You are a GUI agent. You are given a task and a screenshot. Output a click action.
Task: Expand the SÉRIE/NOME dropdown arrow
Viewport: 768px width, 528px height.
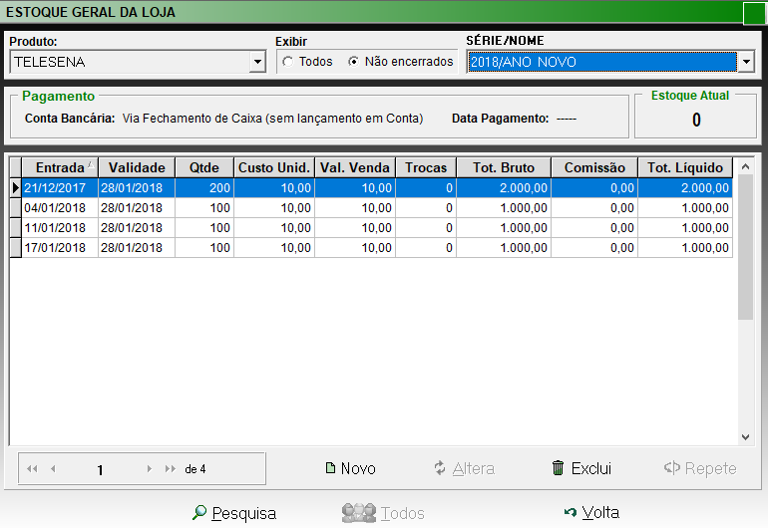746,62
